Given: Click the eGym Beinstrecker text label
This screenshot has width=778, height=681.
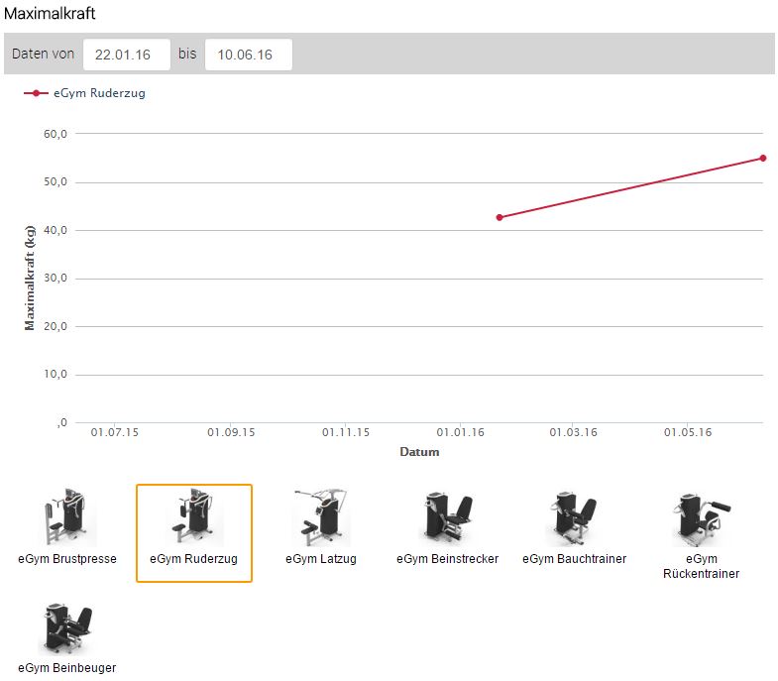Looking at the screenshot, I should click(x=448, y=559).
